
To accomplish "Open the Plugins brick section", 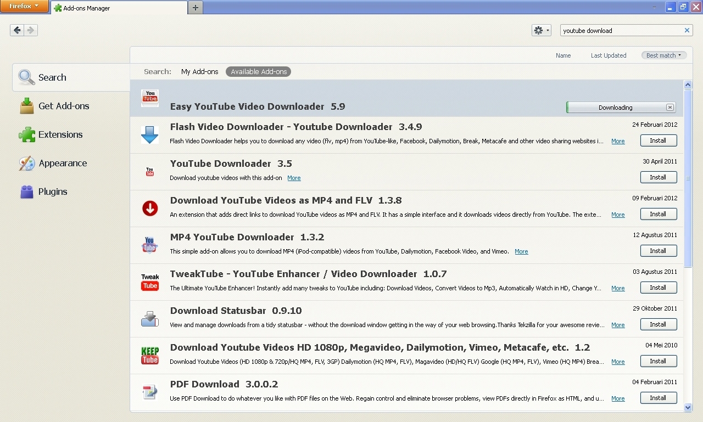I will pos(71,192).
